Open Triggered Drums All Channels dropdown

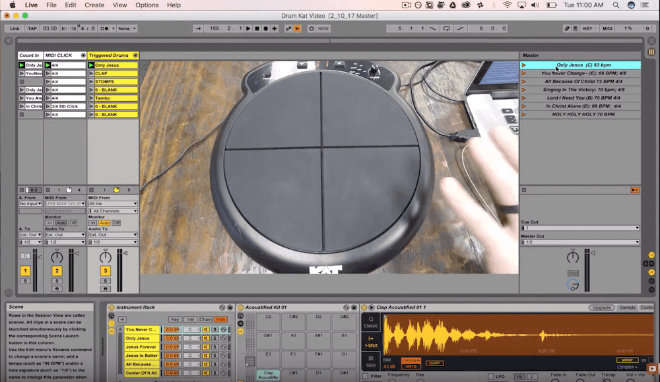pos(113,210)
